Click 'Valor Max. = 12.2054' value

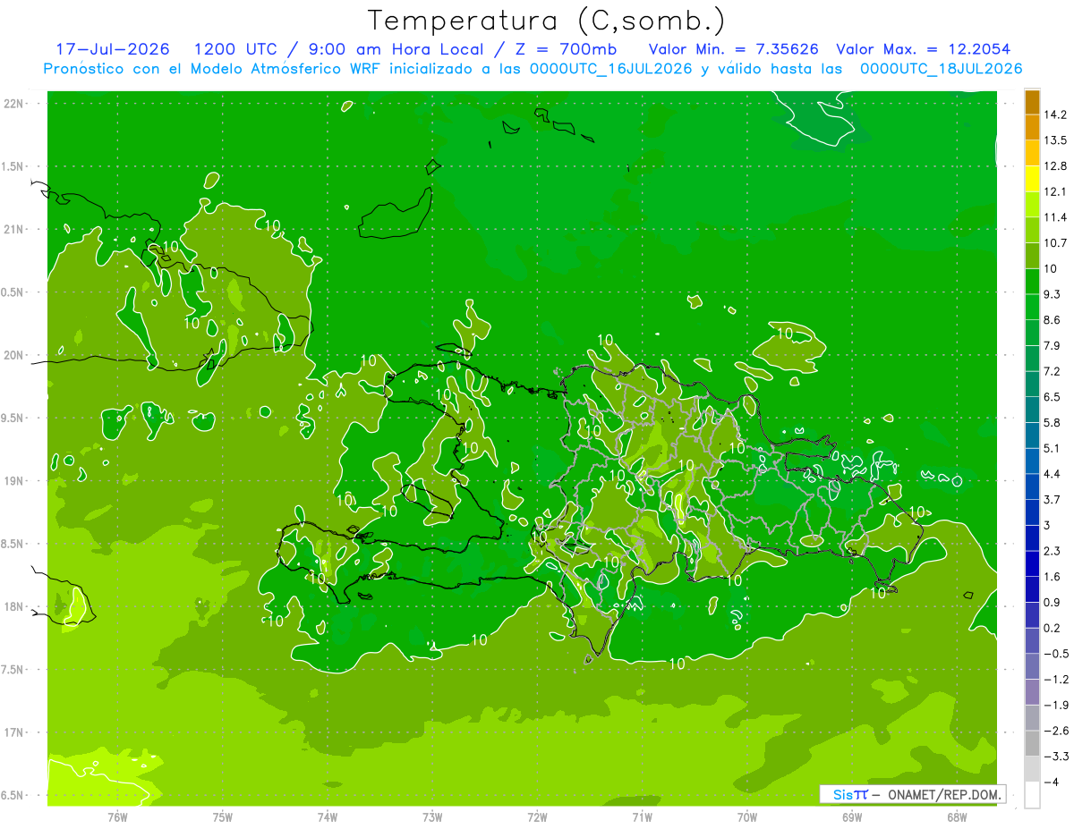[x=924, y=49]
